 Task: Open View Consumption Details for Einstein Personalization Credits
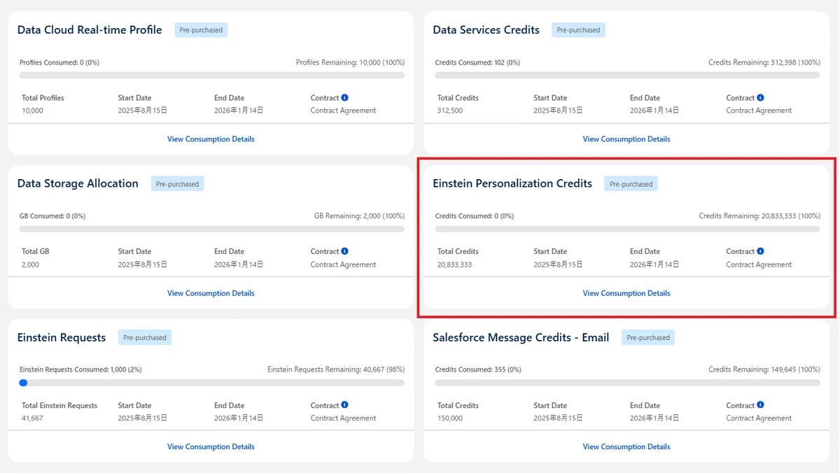626,293
